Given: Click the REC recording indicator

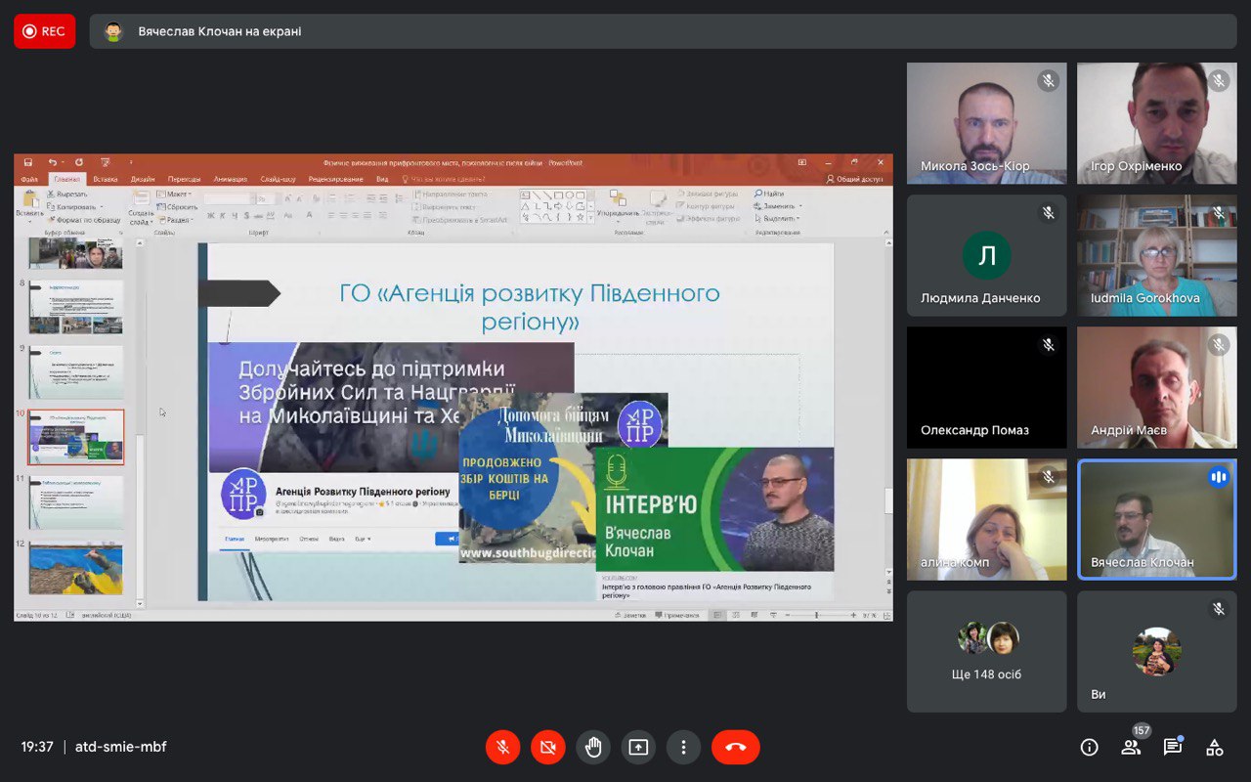Looking at the screenshot, I should [x=44, y=31].
